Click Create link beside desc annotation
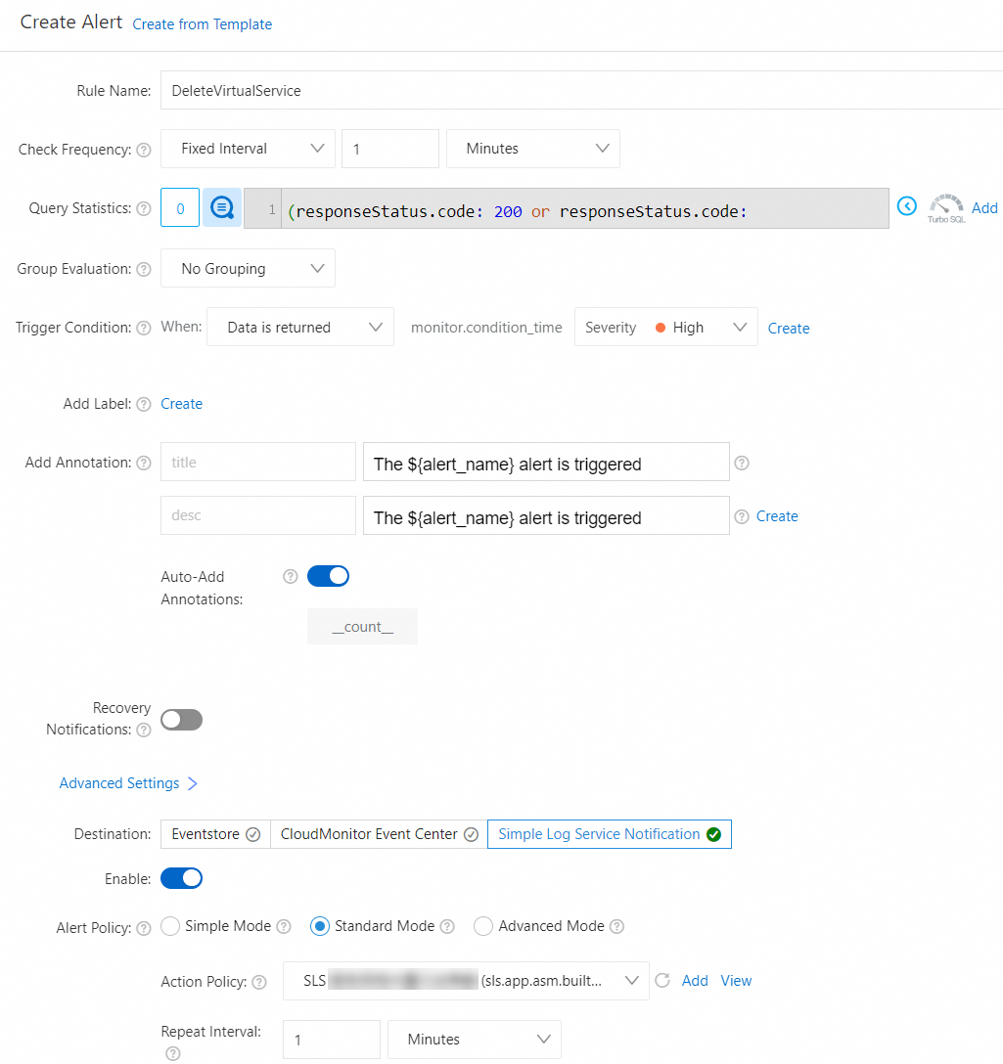This screenshot has height=1064, width=1003. (777, 516)
